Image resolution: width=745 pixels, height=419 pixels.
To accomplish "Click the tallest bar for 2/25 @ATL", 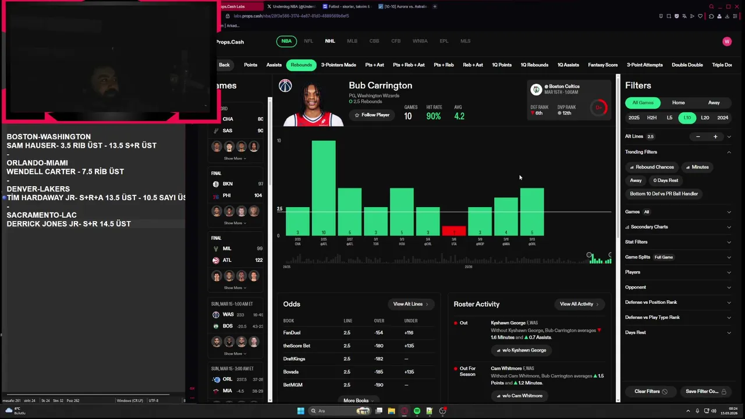I will click(x=324, y=188).
